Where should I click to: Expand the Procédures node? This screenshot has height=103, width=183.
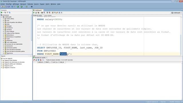coord(3,28)
